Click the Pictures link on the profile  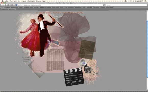26,59
